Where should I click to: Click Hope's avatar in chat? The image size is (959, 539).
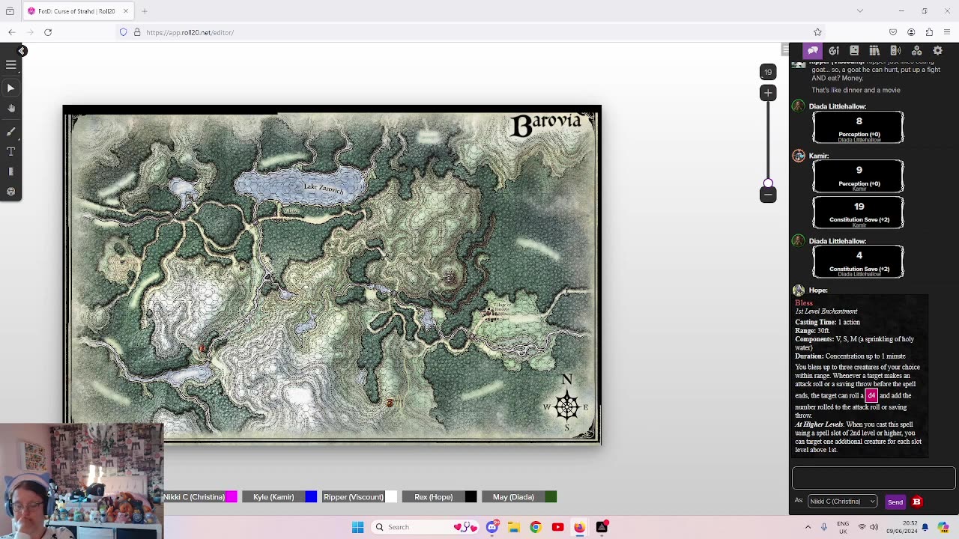click(x=799, y=290)
